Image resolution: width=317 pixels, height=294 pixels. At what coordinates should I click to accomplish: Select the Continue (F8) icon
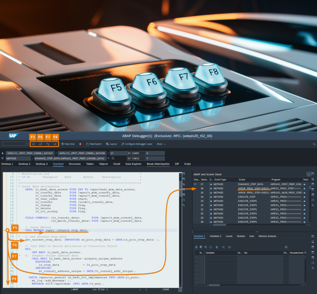pyautogui.click(x=55, y=144)
